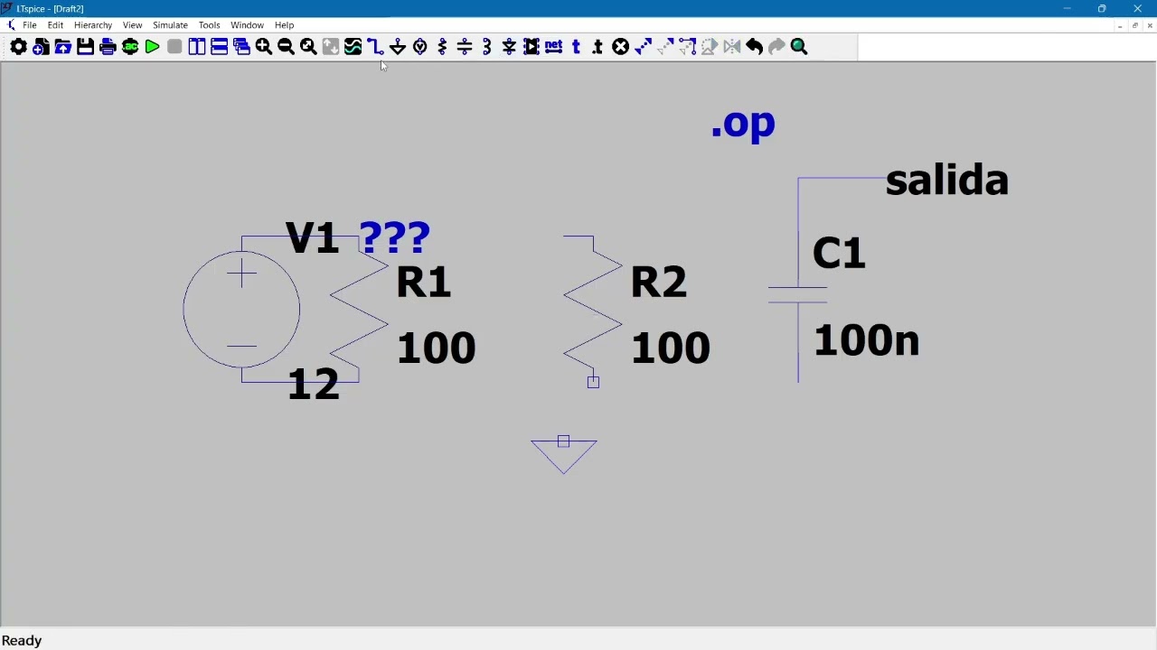Viewport: 1157px width, 650px height.
Task: Save the schematic with floppy icon
Action: pos(85,47)
